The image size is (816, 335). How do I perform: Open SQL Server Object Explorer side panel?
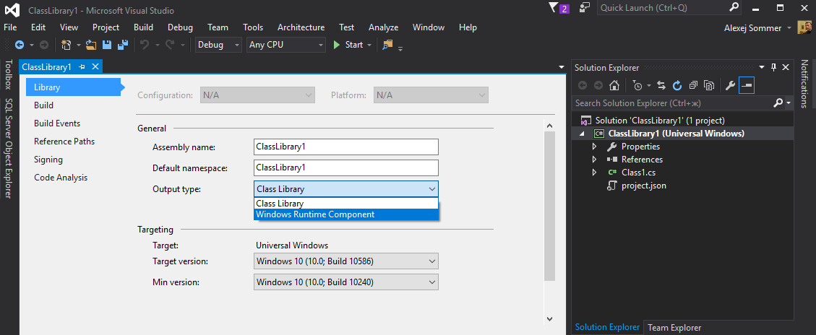click(x=9, y=148)
